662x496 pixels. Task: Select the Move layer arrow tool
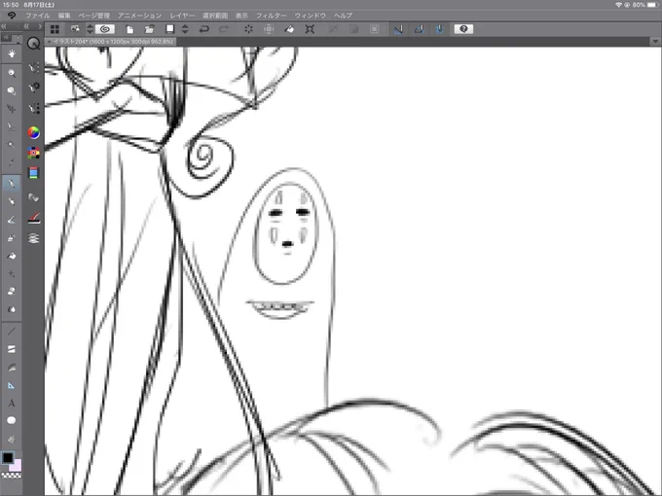click(x=12, y=109)
